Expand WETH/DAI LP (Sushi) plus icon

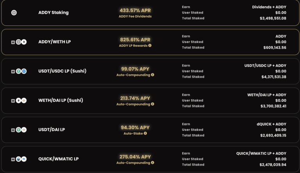pyautogui.click(x=13, y=101)
